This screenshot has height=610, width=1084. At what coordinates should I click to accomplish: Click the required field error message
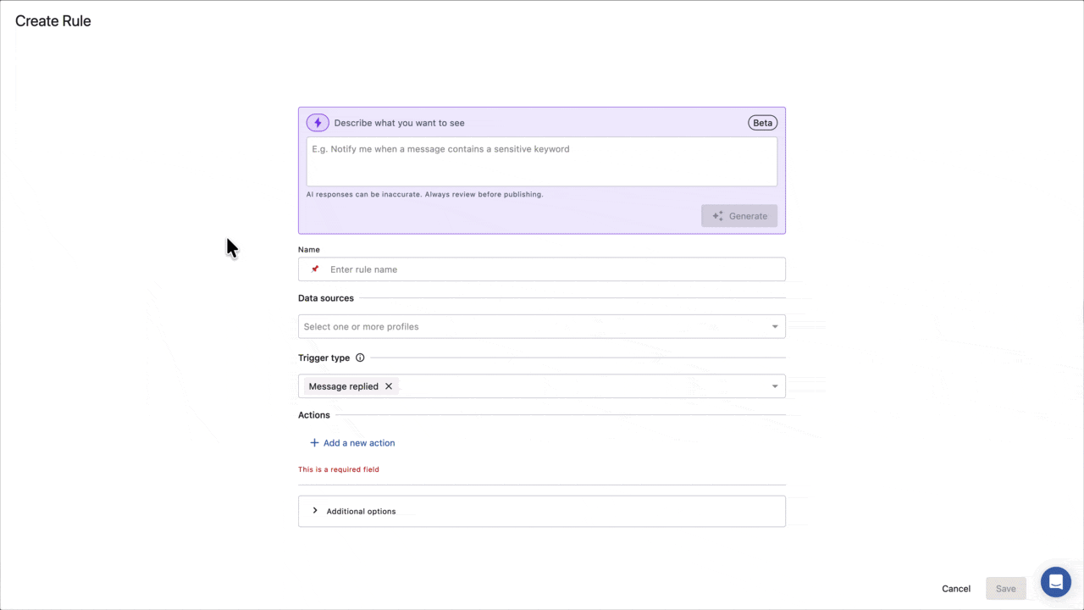[338, 469]
